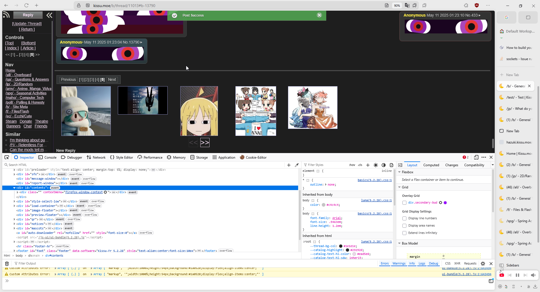Enable Display line numbers
The height and width of the screenshot is (292, 540).
[x=404, y=218]
